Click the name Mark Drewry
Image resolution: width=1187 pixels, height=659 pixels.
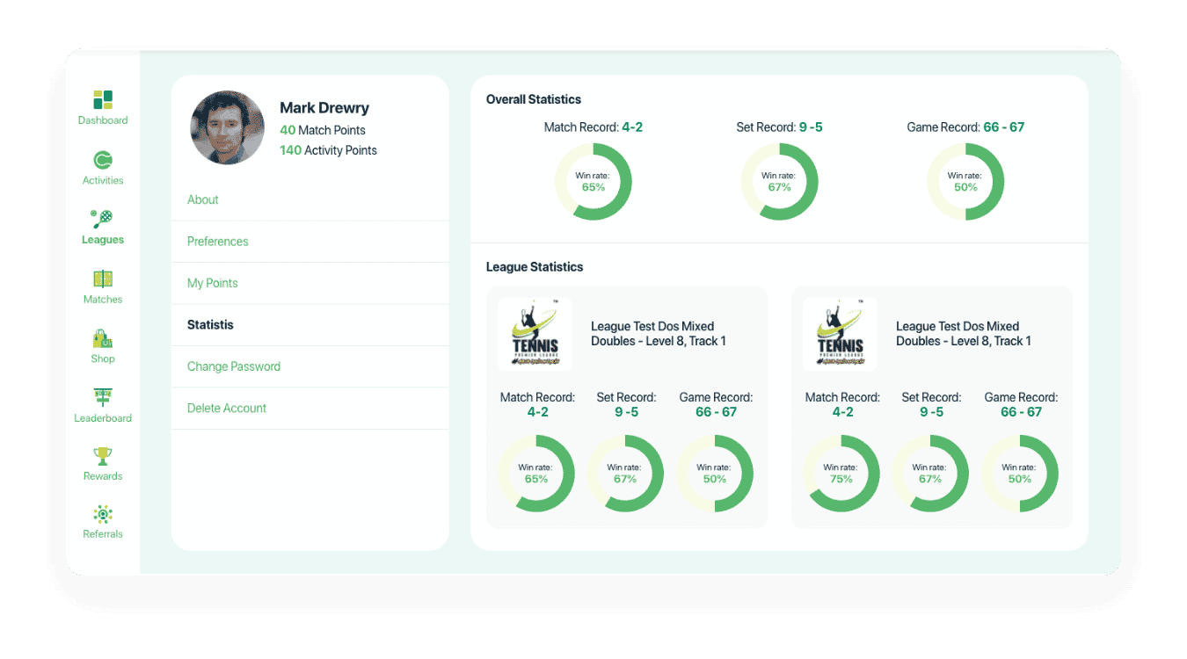point(324,108)
